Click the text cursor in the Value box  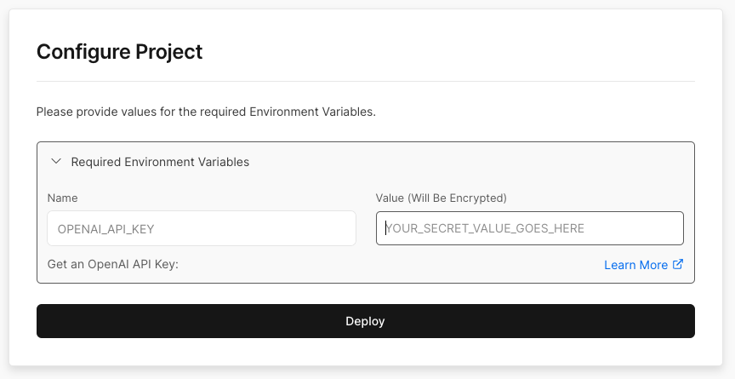385,228
